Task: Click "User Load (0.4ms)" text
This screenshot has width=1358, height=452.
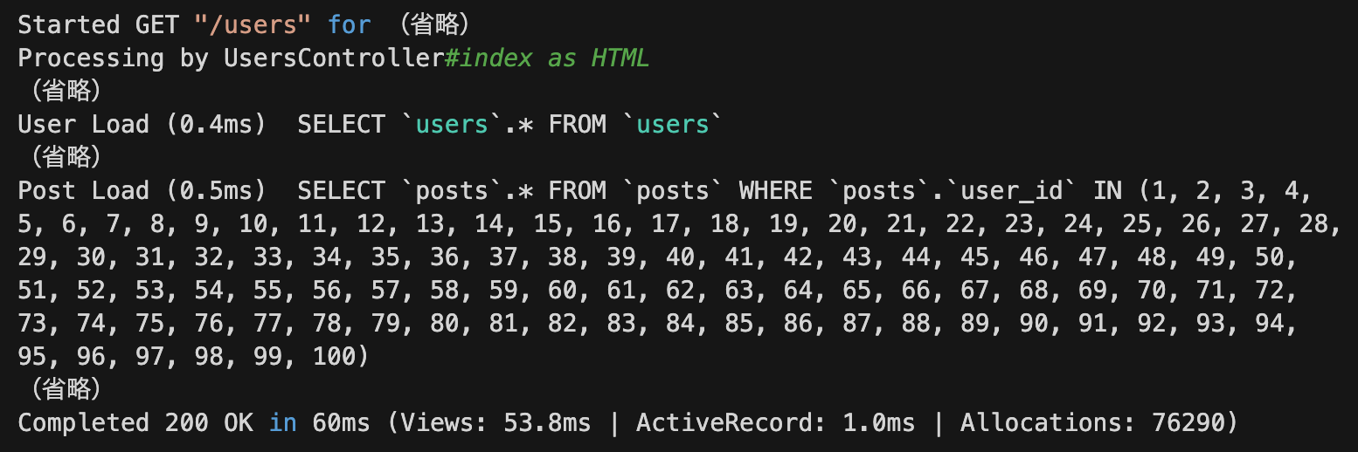Action: pos(142,124)
